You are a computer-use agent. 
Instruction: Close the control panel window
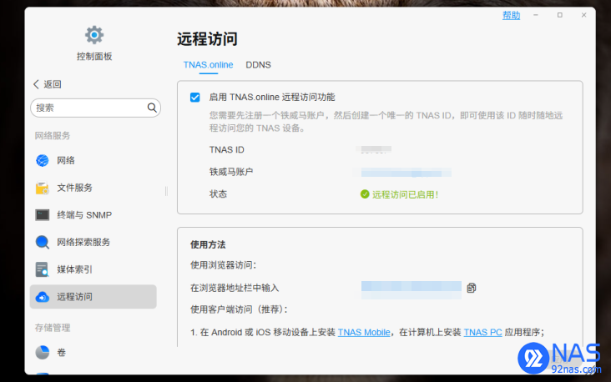583,15
